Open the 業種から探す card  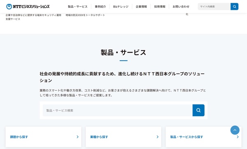point(123,137)
